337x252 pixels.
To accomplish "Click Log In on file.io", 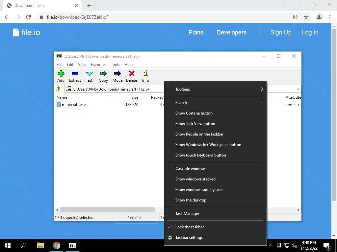I will click(x=310, y=32).
